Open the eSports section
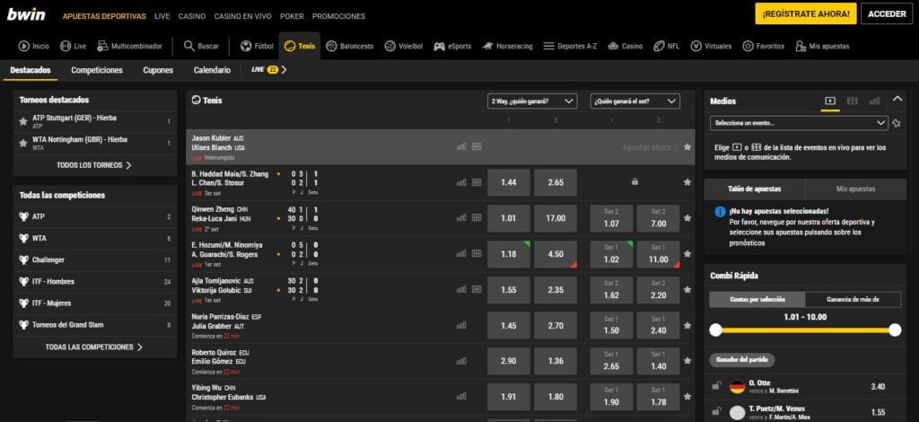This screenshot has height=422, width=919. tap(452, 46)
